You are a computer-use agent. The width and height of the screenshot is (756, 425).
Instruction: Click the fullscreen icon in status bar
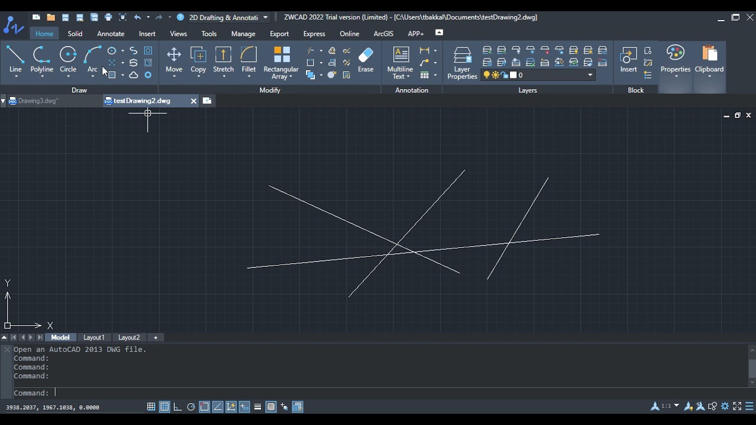point(737,406)
